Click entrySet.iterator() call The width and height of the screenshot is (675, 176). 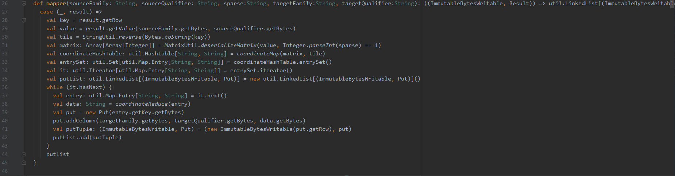(x=261, y=70)
